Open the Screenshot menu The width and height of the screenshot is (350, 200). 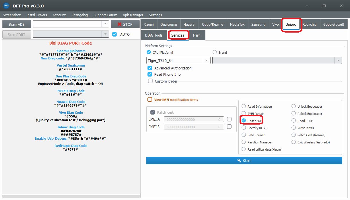click(12, 15)
